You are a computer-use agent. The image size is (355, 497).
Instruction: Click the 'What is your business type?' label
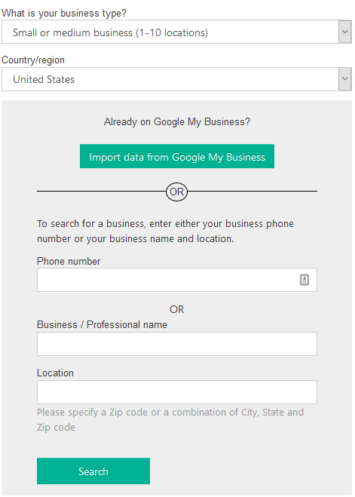click(x=64, y=14)
